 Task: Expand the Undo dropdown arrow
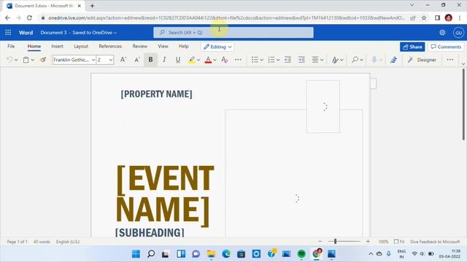pos(16,60)
